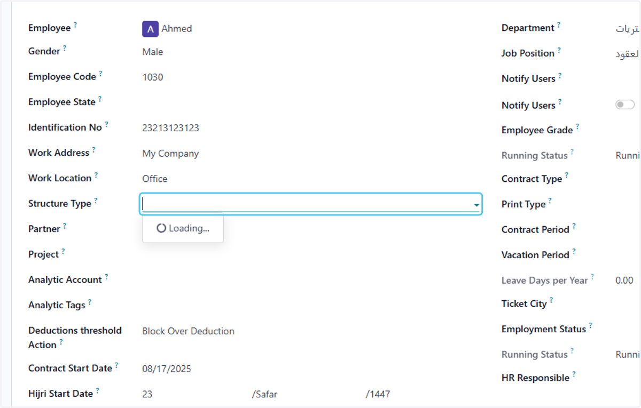641x408 pixels.
Task: Select the employee name Ahmed
Action: pyautogui.click(x=177, y=29)
